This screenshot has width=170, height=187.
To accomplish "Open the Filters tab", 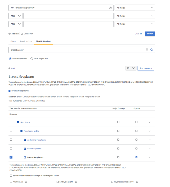I will click(x=13, y=41).
